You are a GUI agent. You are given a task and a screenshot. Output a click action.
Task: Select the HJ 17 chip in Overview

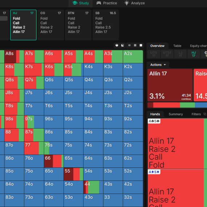click(x=194, y=54)
